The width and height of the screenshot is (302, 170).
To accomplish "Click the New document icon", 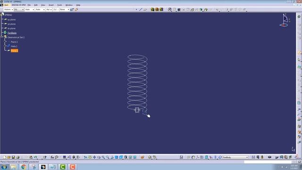I will [x=5, y=157].
